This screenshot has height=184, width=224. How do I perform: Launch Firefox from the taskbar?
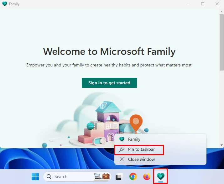click(x=147, y=176)
